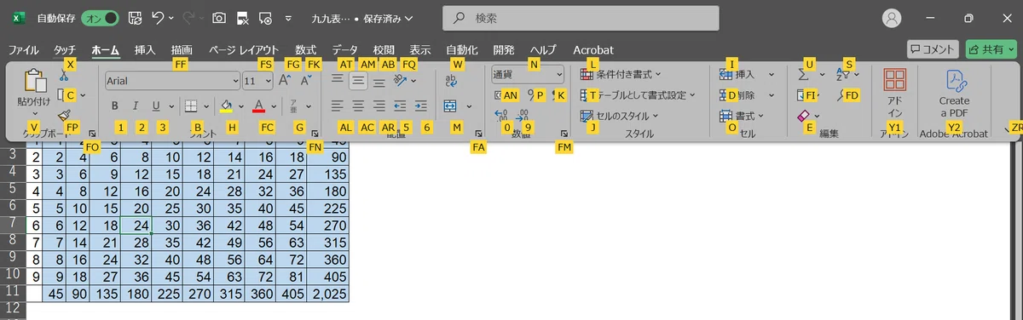Click the green 共有 share button

(x=991, y=49)
